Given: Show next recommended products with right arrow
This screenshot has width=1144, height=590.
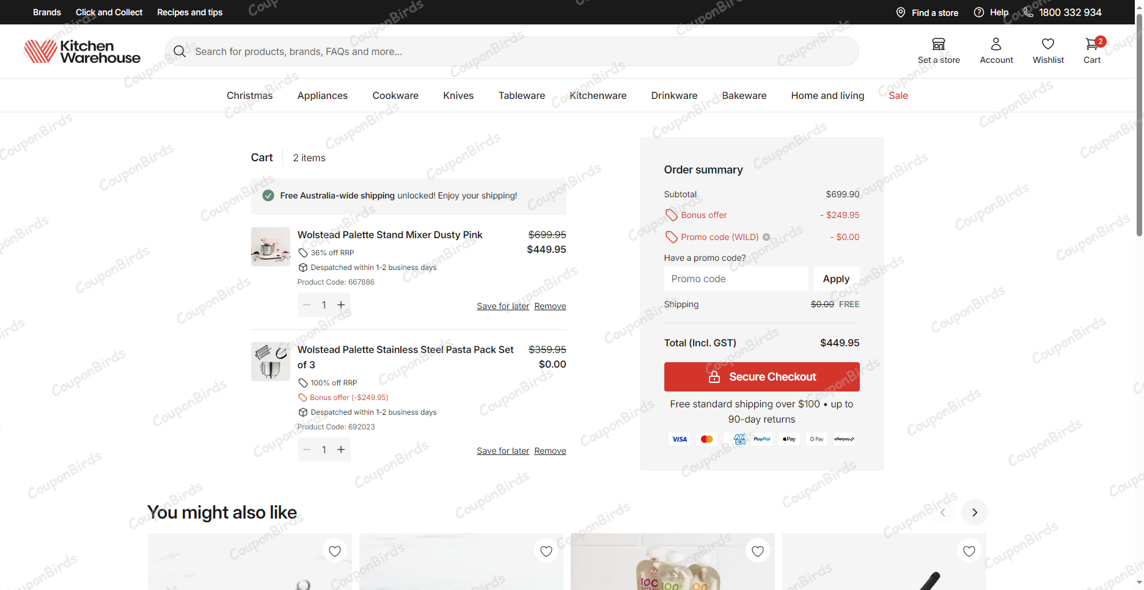Looking at the screenshot, I should point(974,512).
